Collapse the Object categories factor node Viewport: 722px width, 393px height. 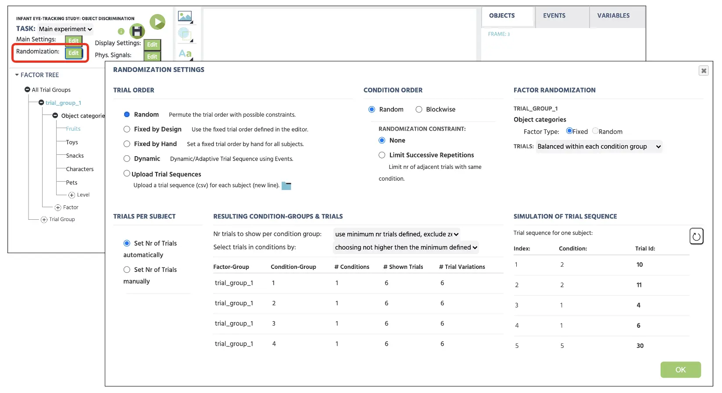pos(55,116)
